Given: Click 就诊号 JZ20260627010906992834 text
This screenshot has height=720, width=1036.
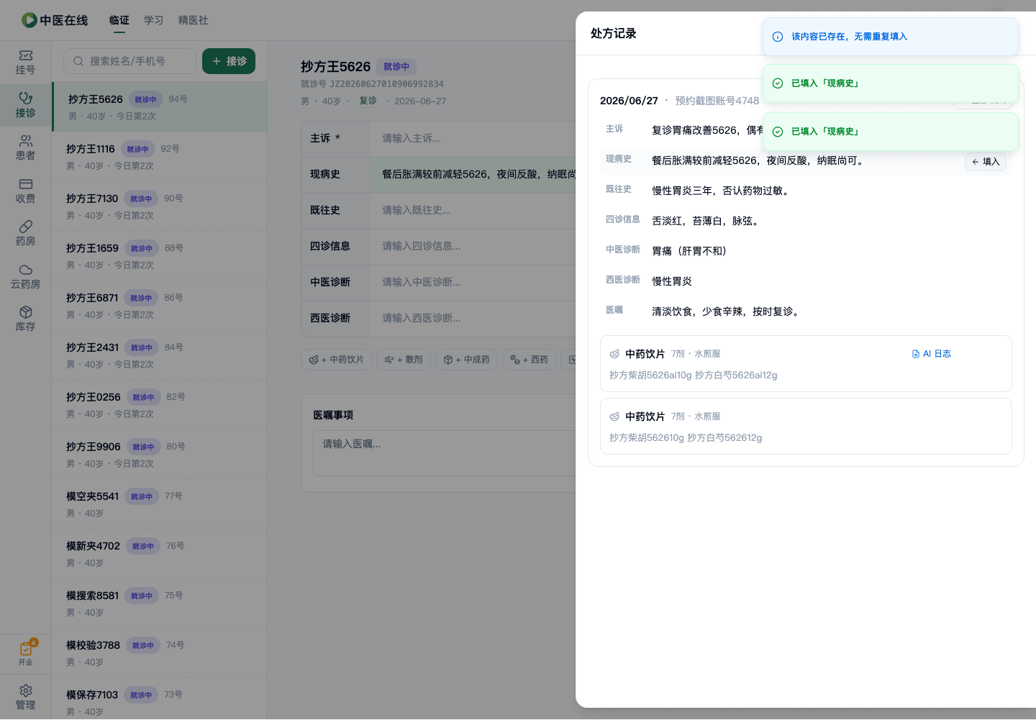Looking at the screenshot, I should (x=372, y=84).
